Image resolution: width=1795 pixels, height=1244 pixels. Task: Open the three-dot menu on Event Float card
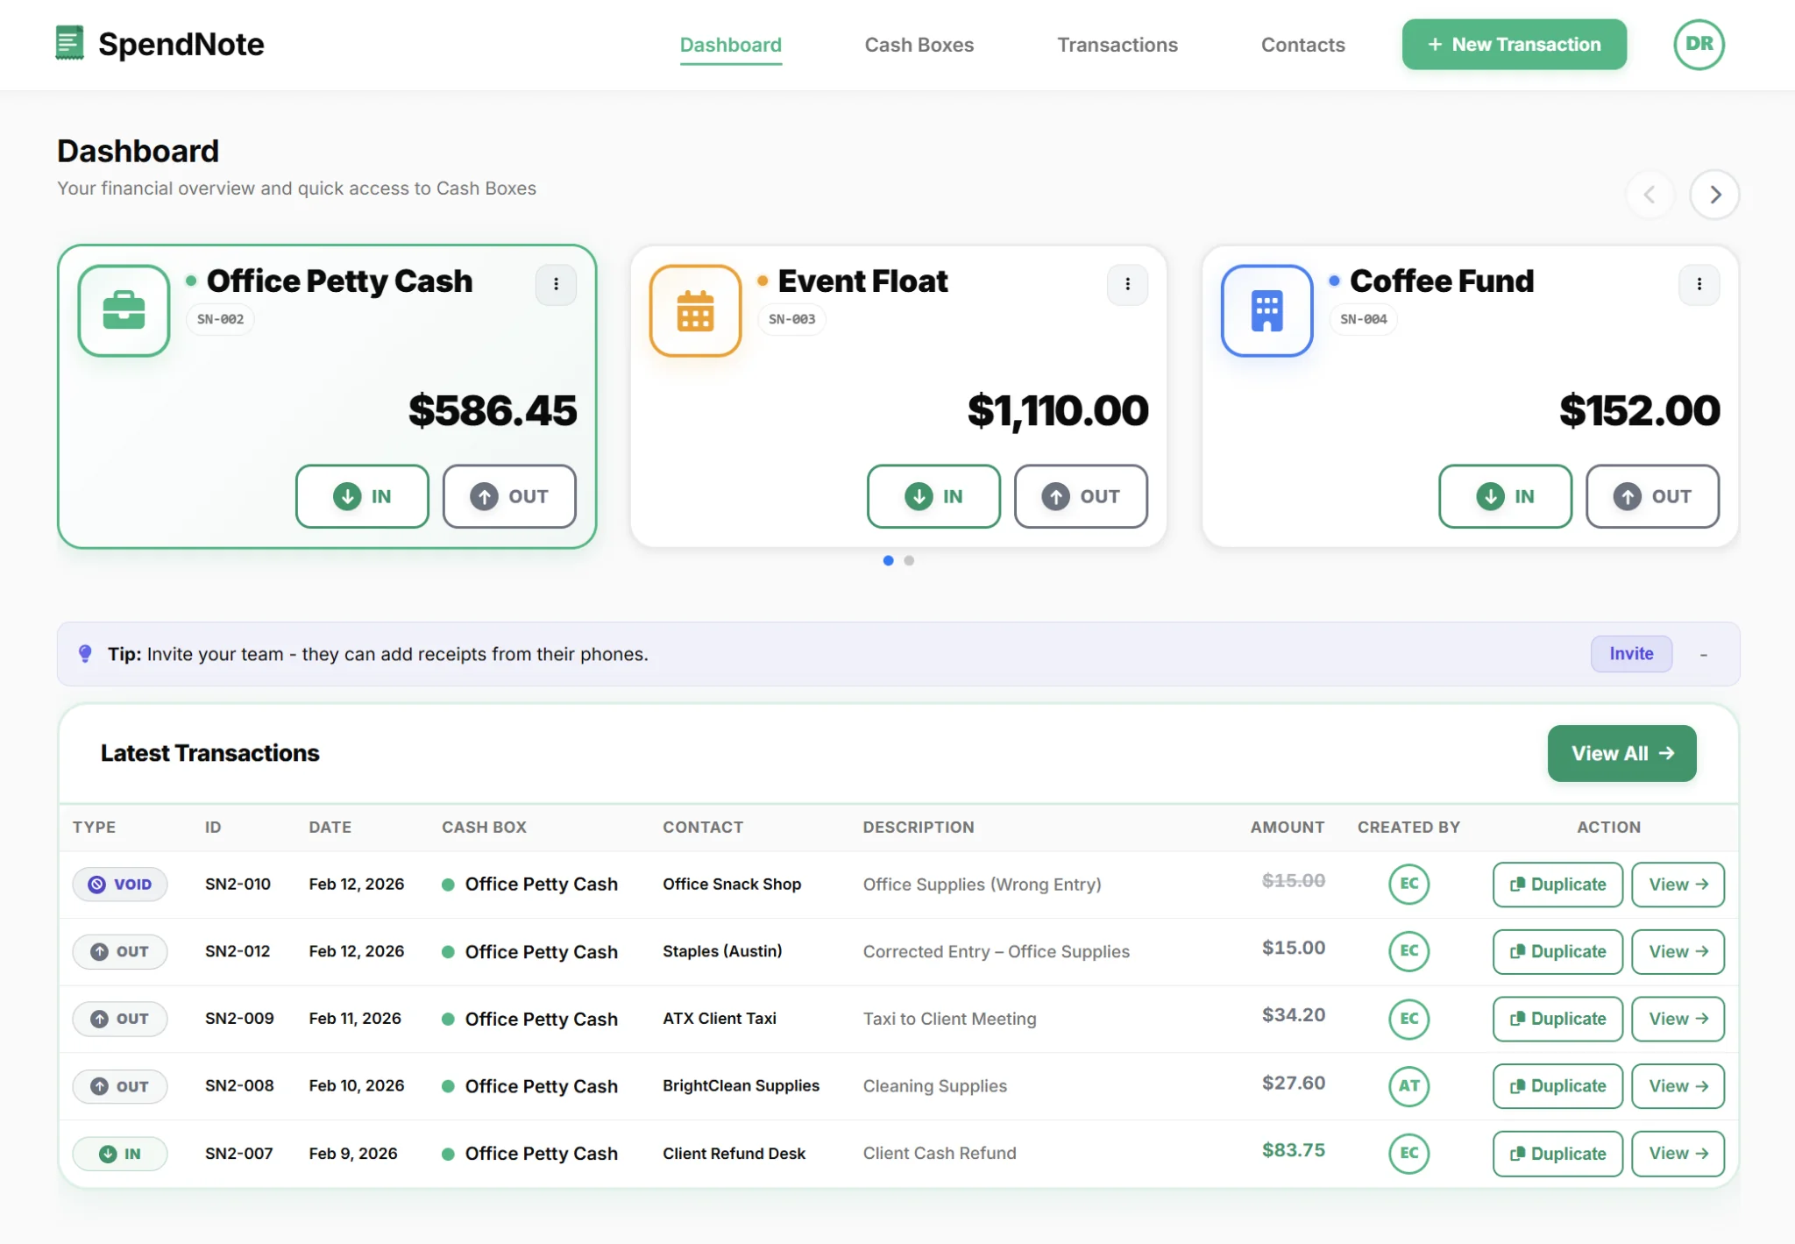pyautogui.click(x=1127, y=284)
